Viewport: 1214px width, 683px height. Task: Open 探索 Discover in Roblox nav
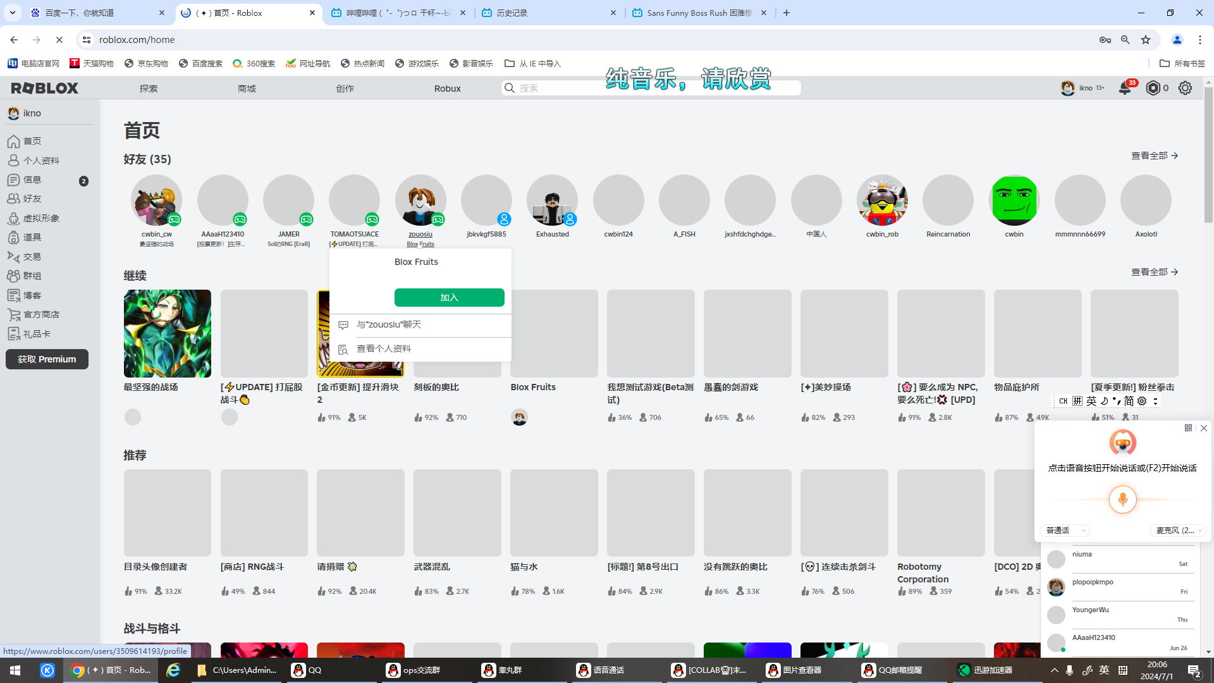point(149,89)
